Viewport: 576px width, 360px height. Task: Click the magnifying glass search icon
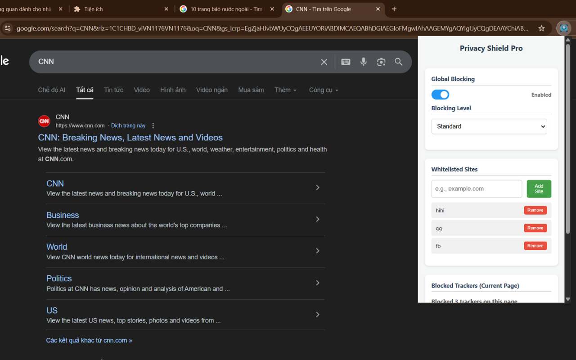(399, 62)
